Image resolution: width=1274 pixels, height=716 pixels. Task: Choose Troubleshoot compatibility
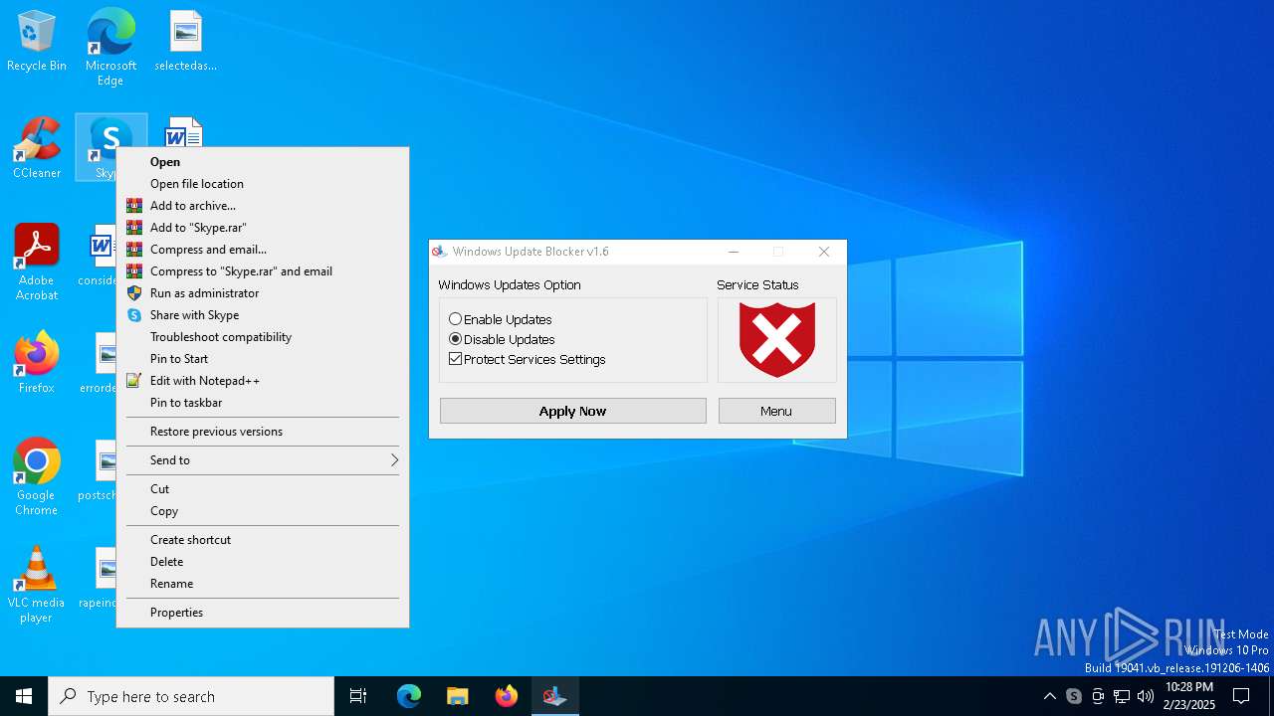[x=263, y=337]
